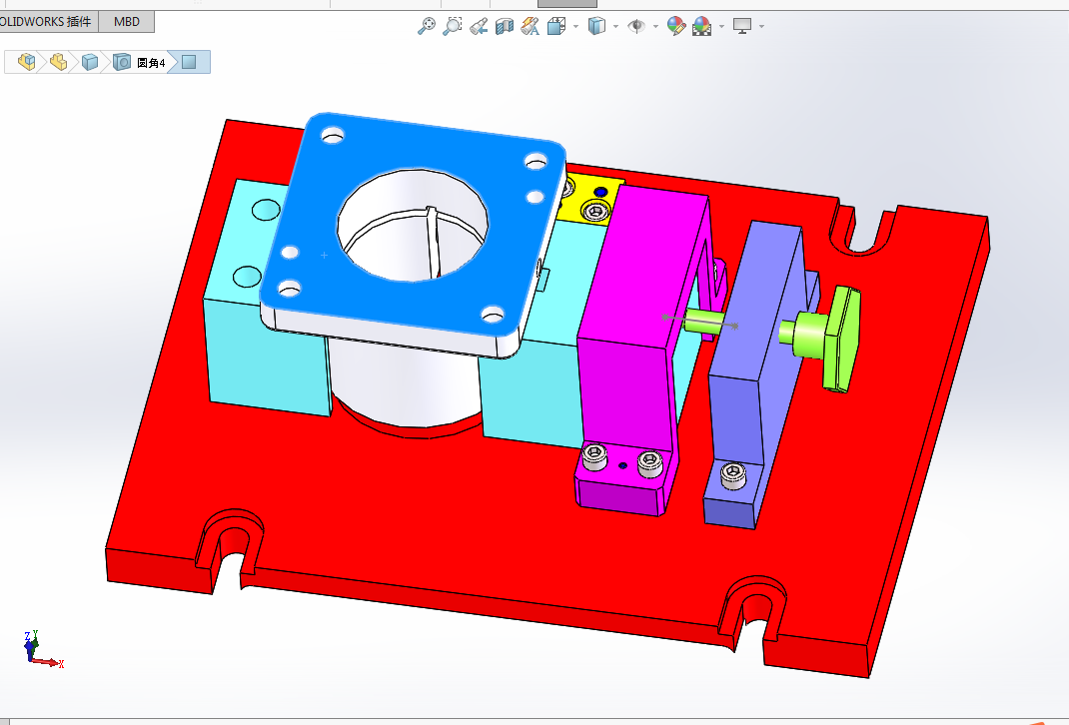
Task: Select the 圆角4 feature breadcrumb
Action: coord(140,62)
